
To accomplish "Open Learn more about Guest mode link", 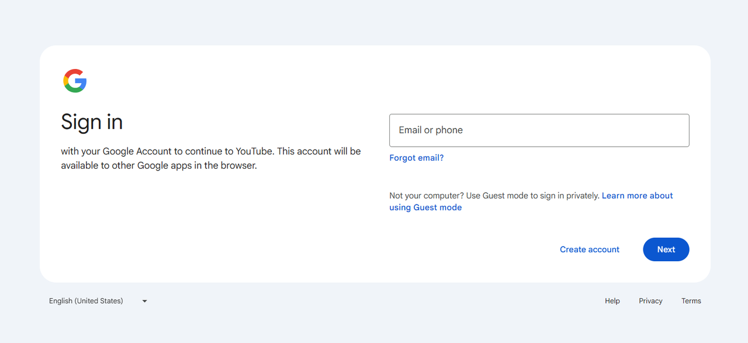I will pos(637,196).
